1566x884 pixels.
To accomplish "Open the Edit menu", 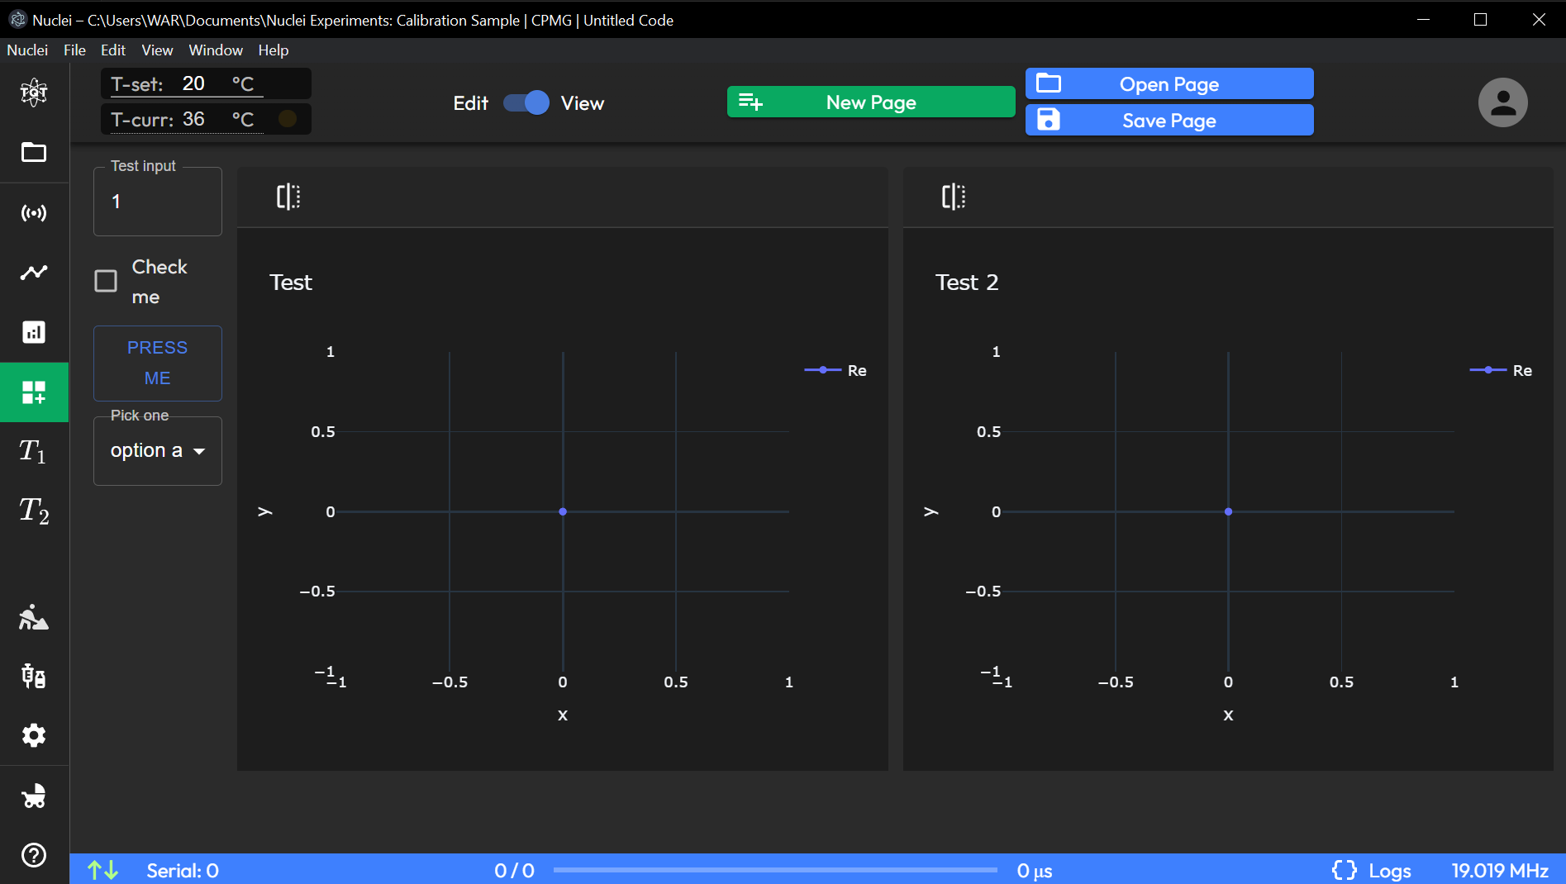I will click(113, 50).
